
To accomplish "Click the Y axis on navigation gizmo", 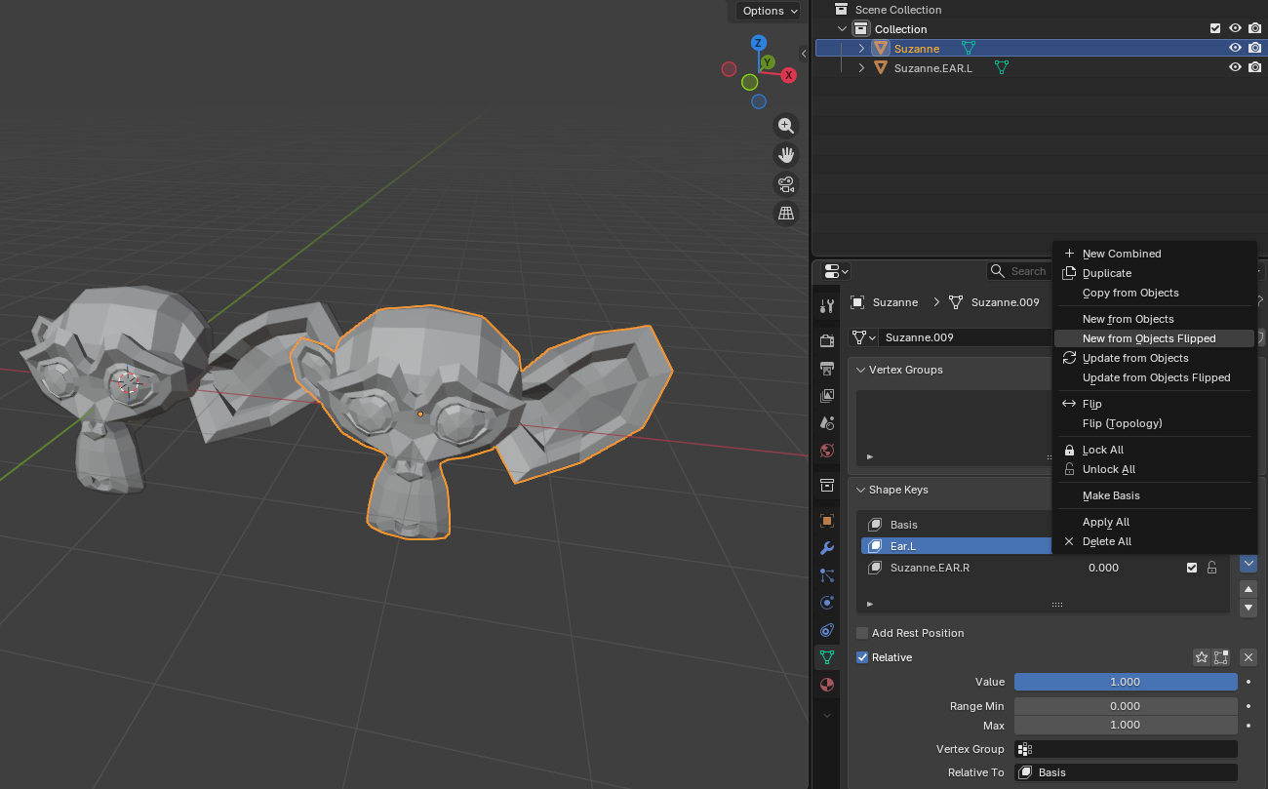I will click(x=768, y=62).
